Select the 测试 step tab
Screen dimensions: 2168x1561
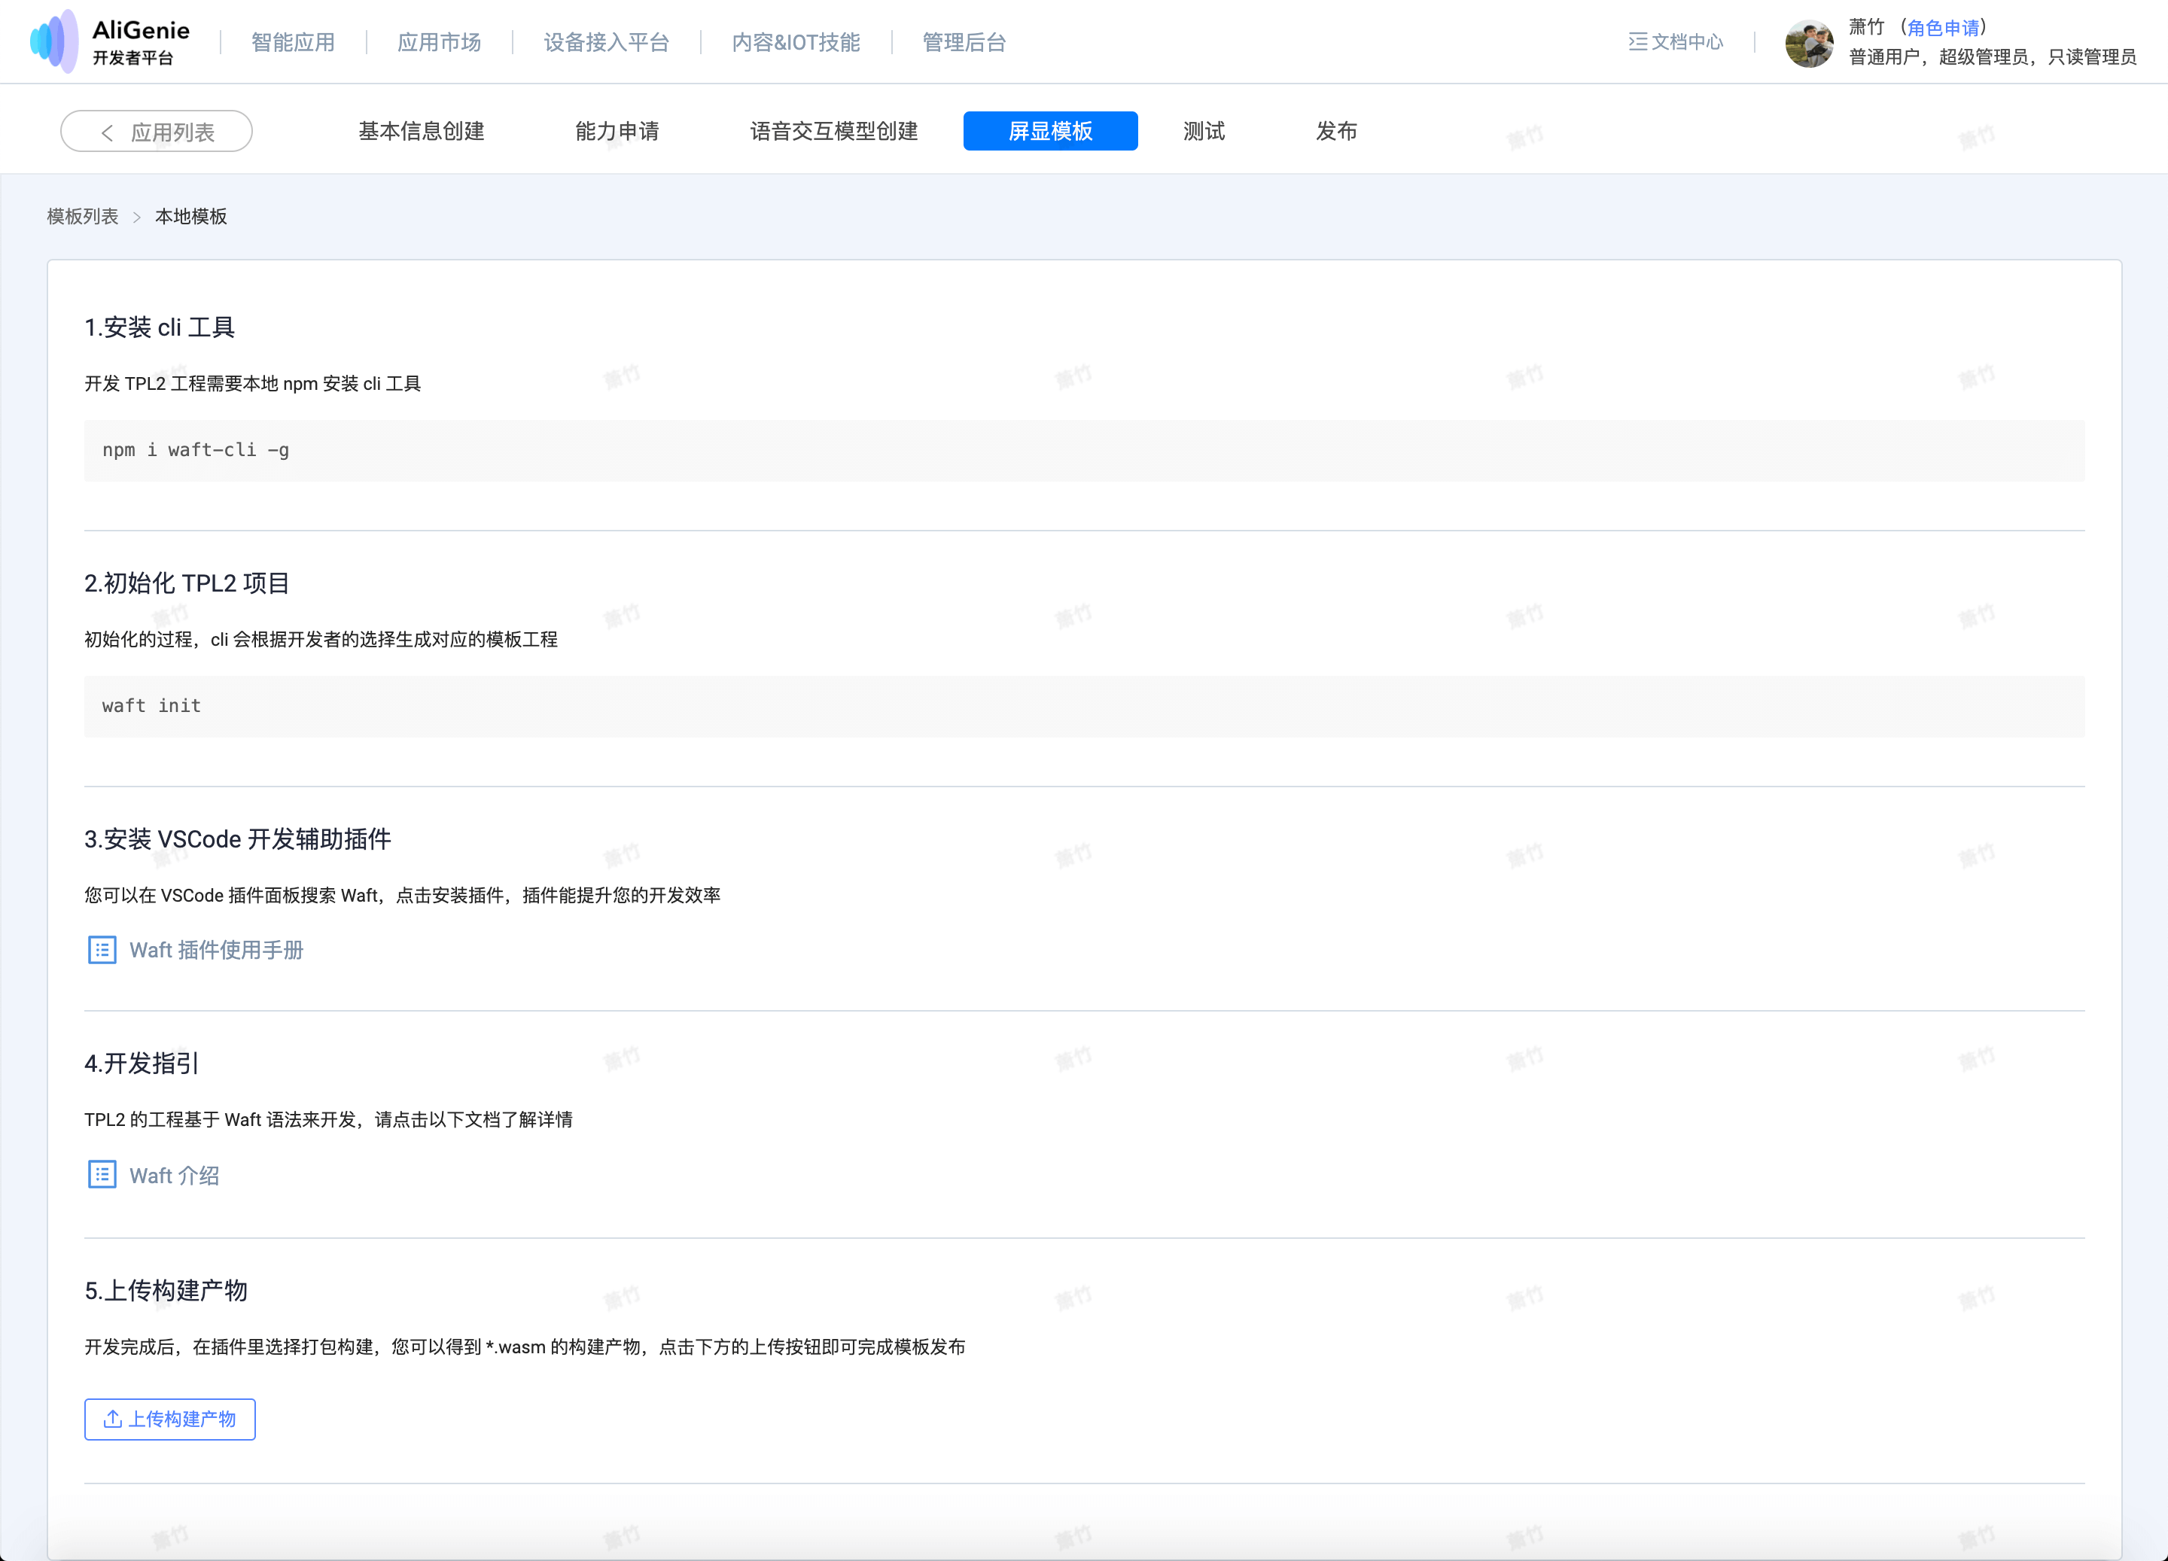click(x=1204, y=131)
